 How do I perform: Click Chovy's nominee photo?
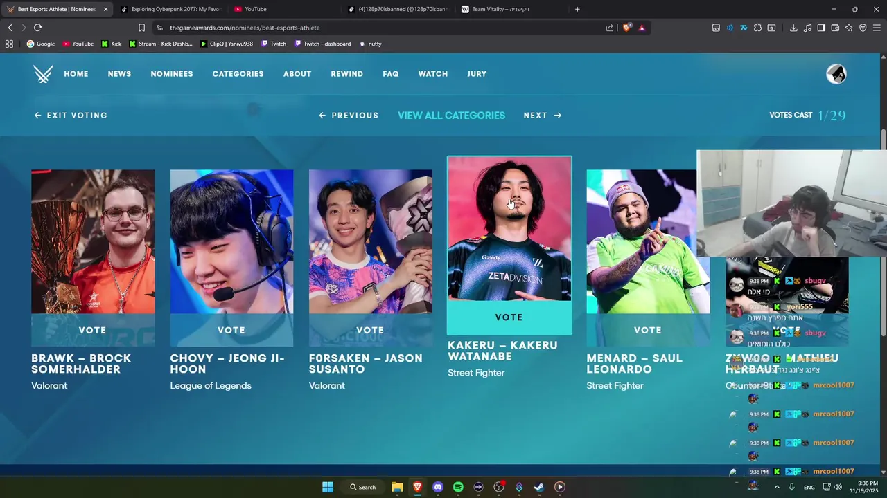pyautogui.click(x=231, y=241)
